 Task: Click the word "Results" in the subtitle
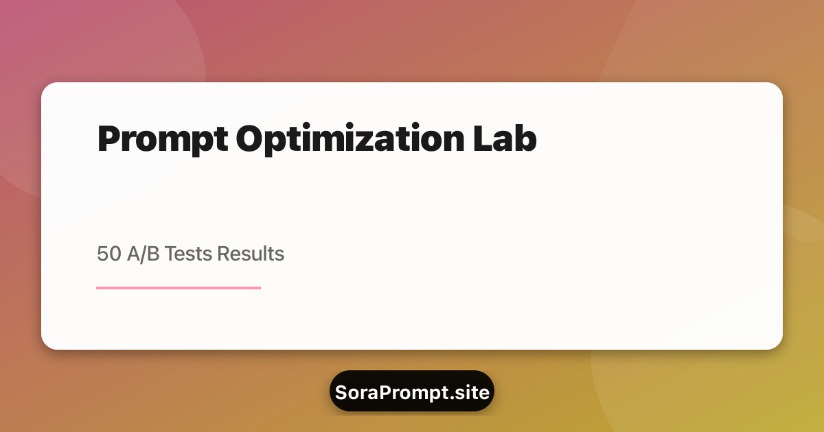pos(250,254)
